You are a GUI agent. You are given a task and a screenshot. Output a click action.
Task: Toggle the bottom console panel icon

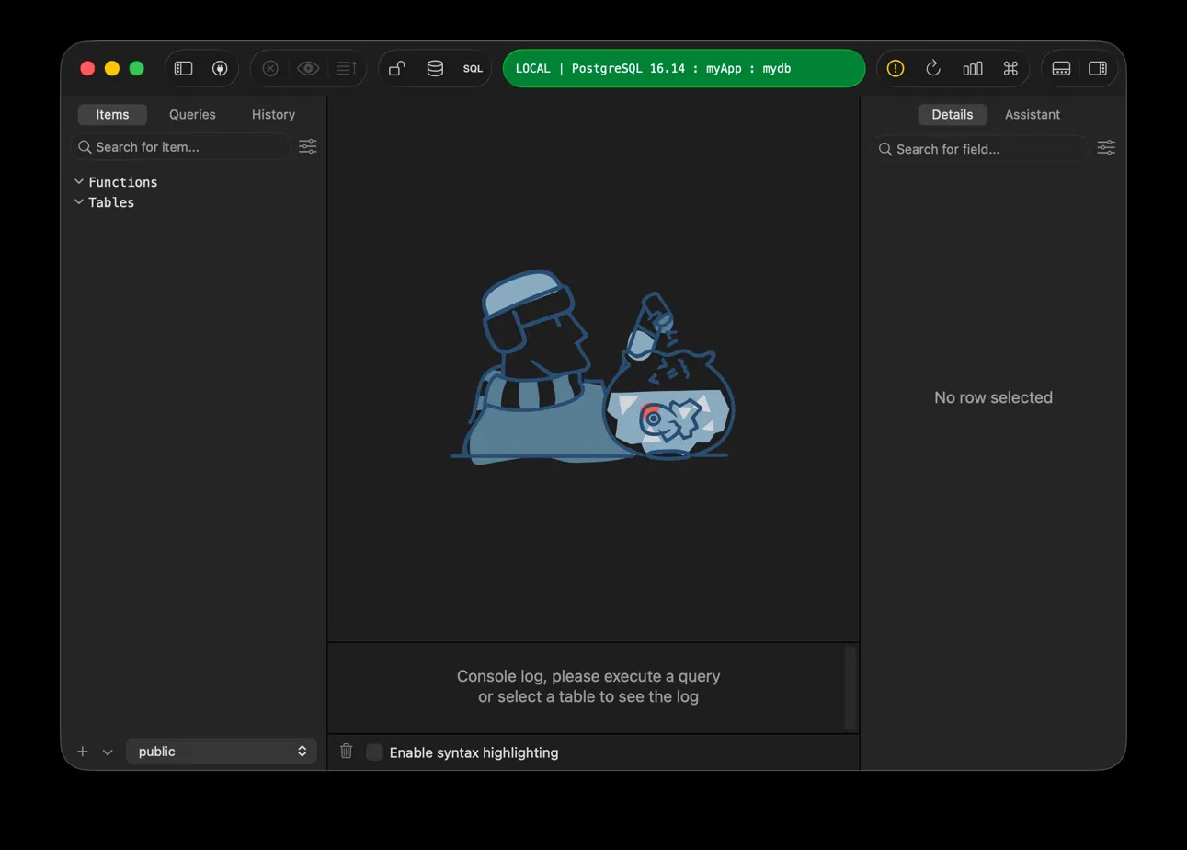[1061, 68]
